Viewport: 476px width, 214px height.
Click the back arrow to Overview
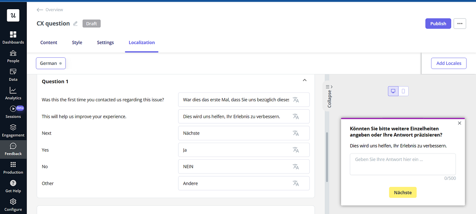40,10
